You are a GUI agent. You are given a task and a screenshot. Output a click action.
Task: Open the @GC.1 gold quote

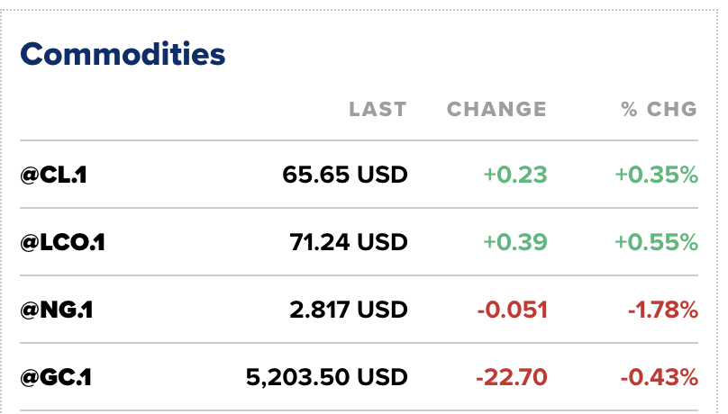click(x=56, y=377)
